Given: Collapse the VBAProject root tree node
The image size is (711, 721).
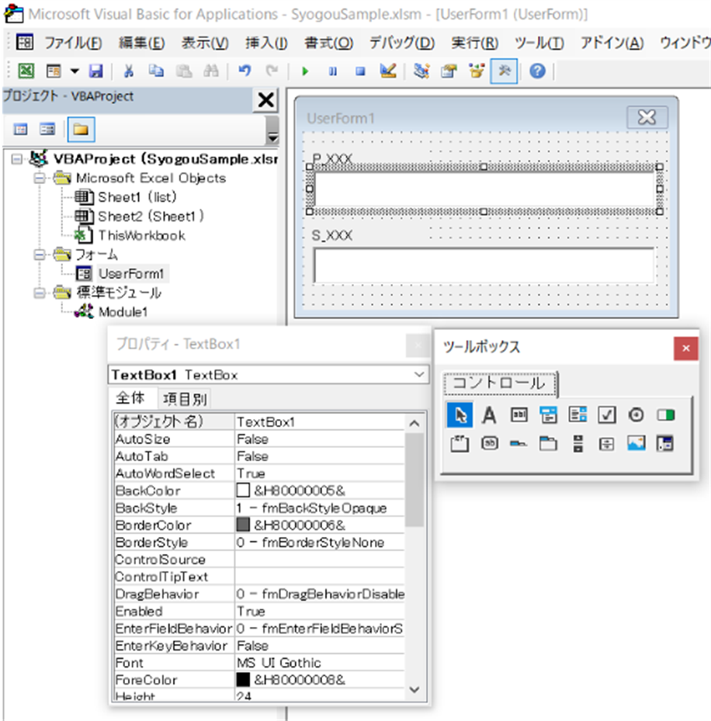Looking at the screenshot, I should click(x=17, y=159).
